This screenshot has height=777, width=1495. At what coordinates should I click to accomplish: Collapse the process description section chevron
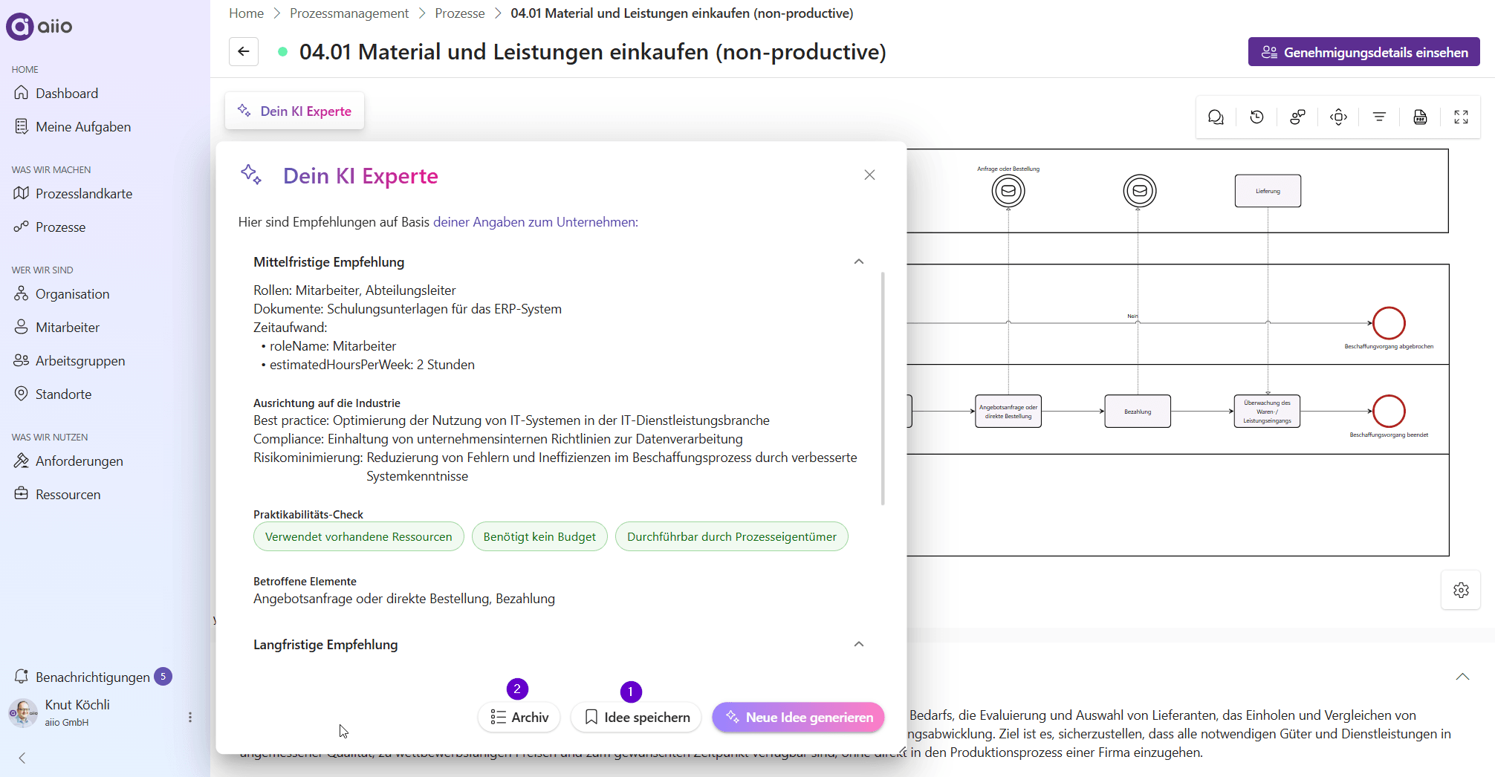pos(1462,676)
